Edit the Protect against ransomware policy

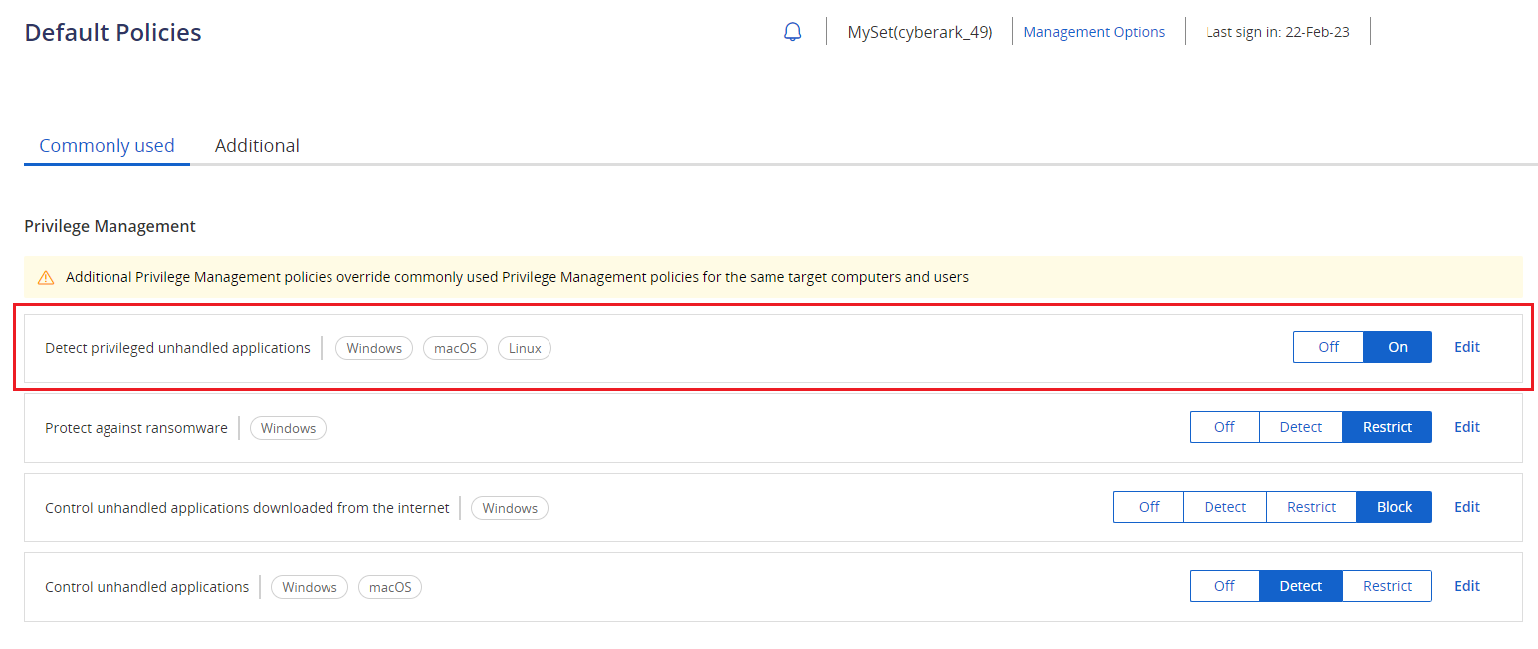(1466, 426)
